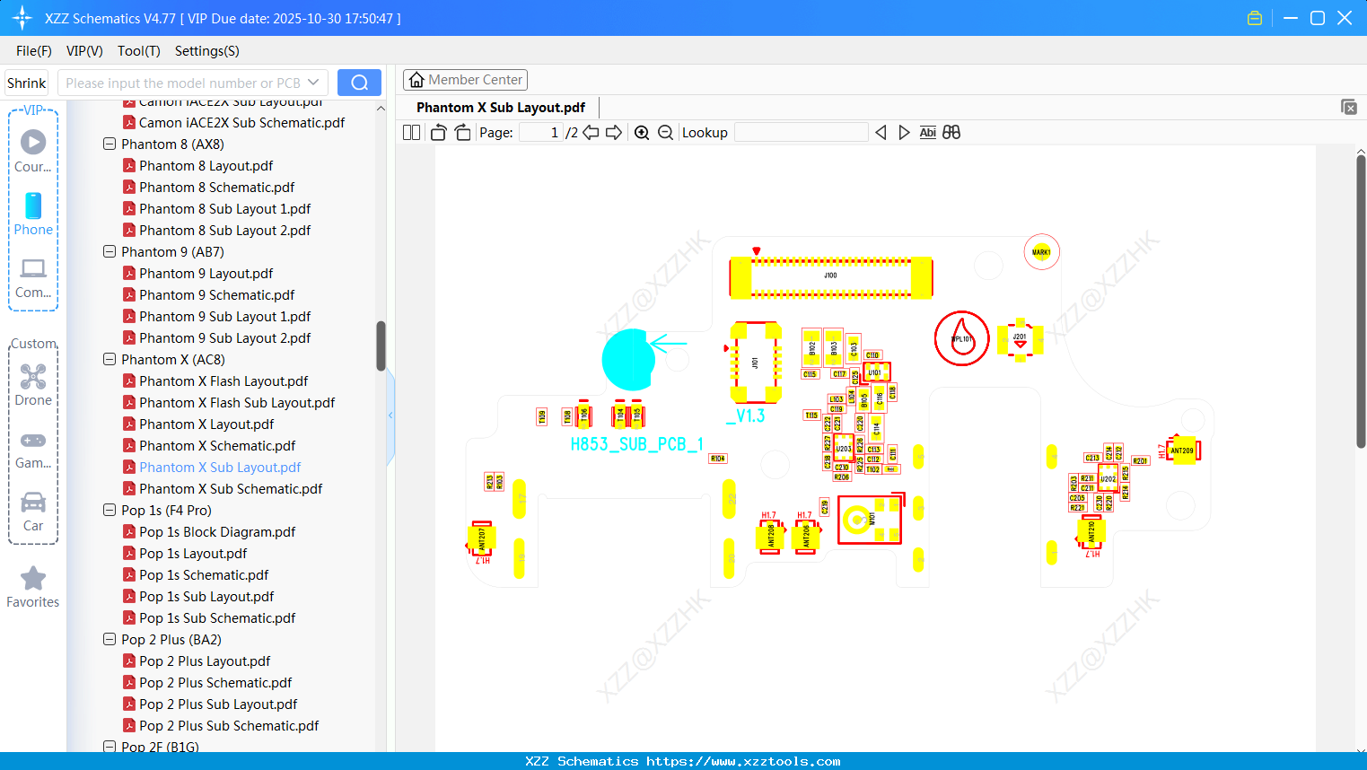Collapse the Pop 2F (B1G) folder
This screenshot has height=770, width=1367.
click(110, 747)
